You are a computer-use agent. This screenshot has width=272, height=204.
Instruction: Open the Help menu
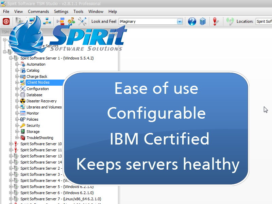tap(113, 12)
